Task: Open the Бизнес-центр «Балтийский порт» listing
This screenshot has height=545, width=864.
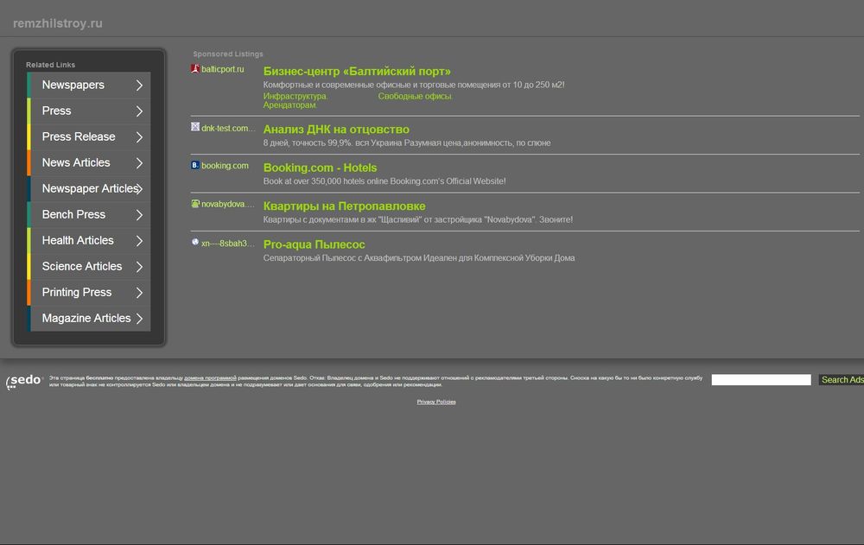Action: coord(357,71)
